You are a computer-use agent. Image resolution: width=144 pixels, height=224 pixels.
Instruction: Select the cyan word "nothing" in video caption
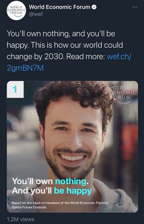(71, 181)
